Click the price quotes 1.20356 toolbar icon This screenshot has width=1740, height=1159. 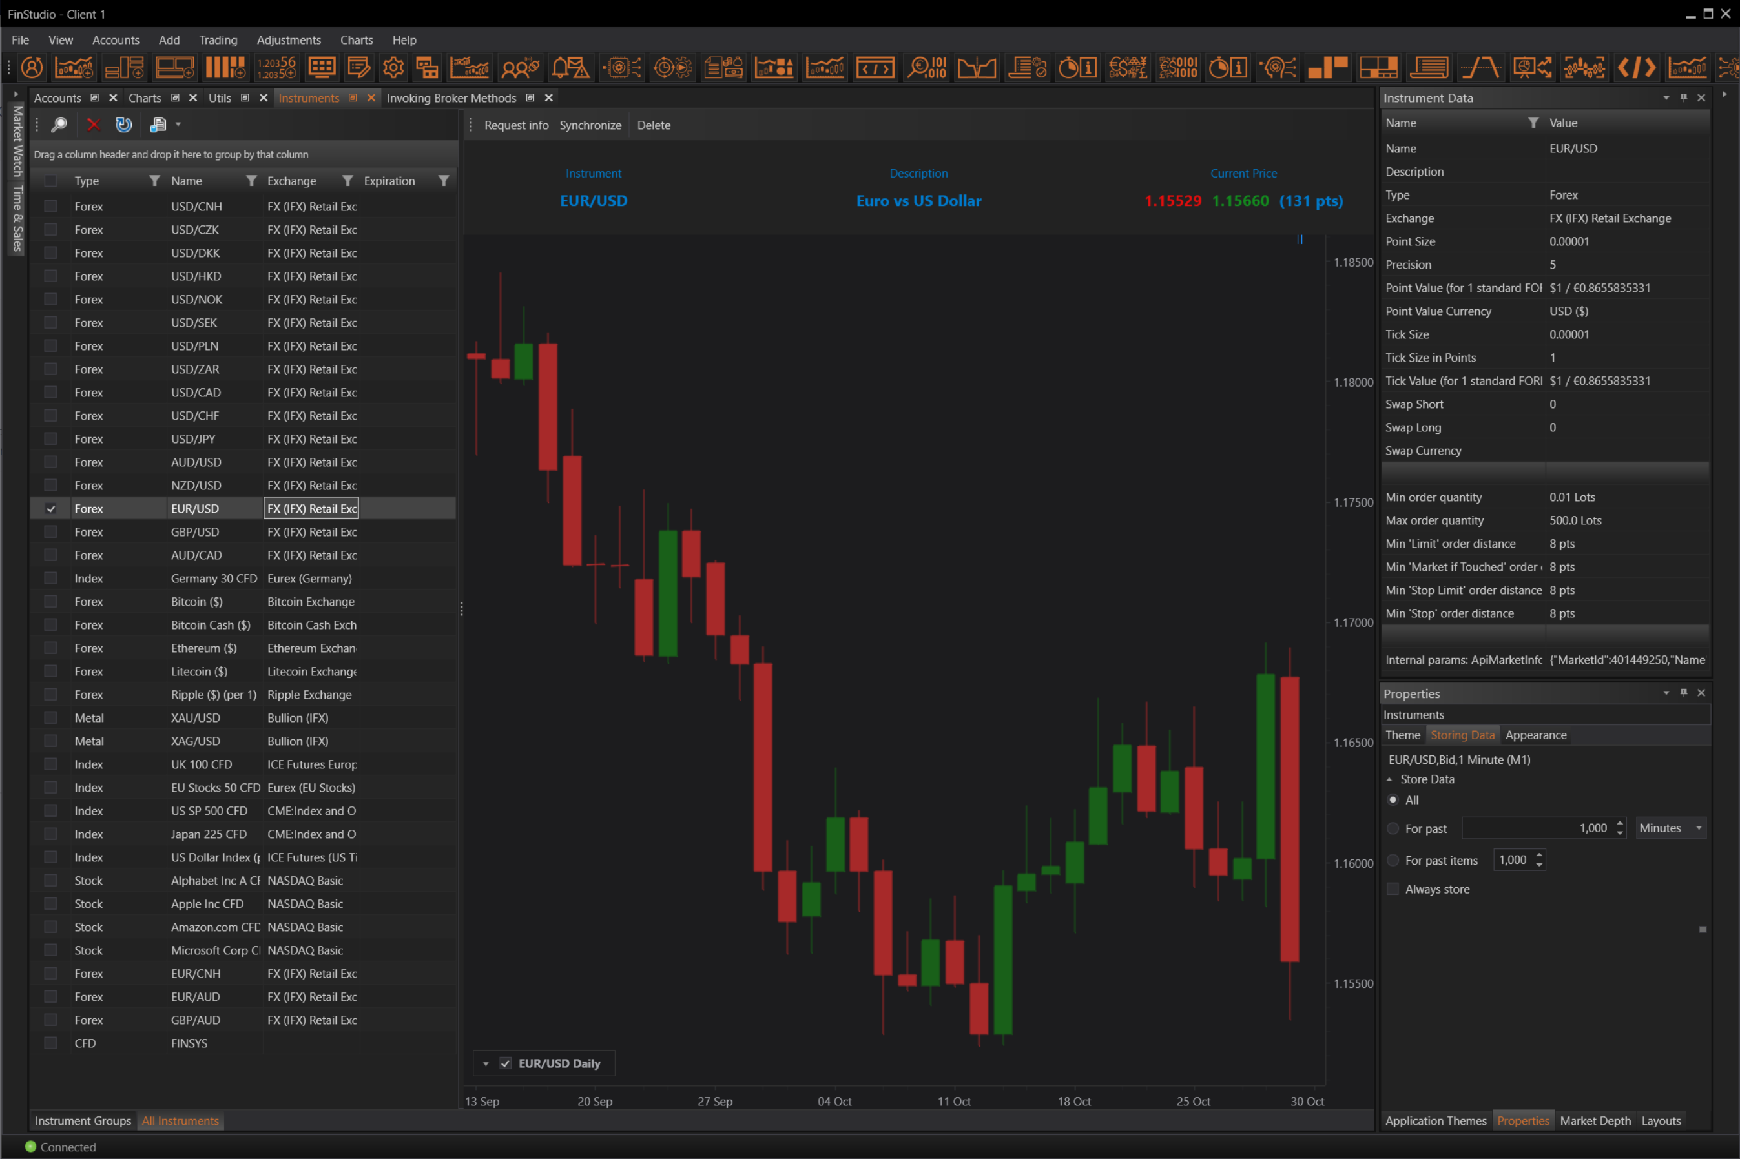276,68
